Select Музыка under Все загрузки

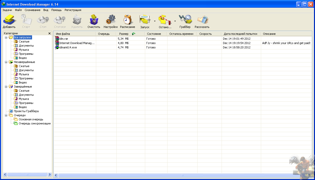(x=24, y=50)
